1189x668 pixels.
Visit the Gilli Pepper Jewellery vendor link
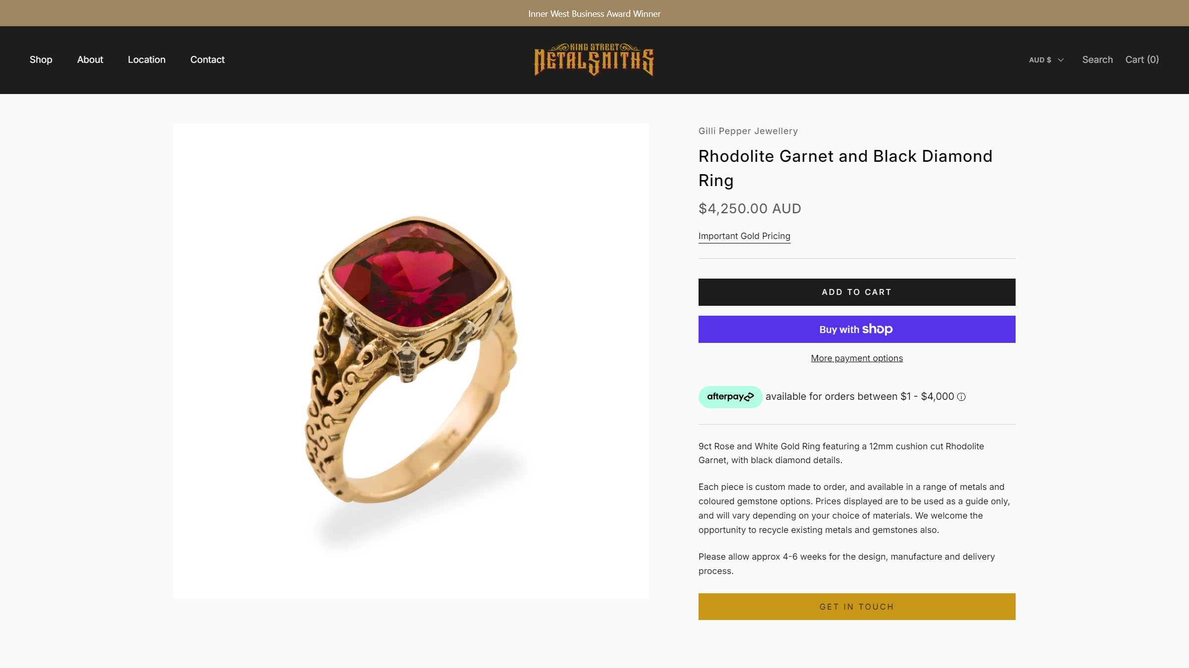click(748, 131)
